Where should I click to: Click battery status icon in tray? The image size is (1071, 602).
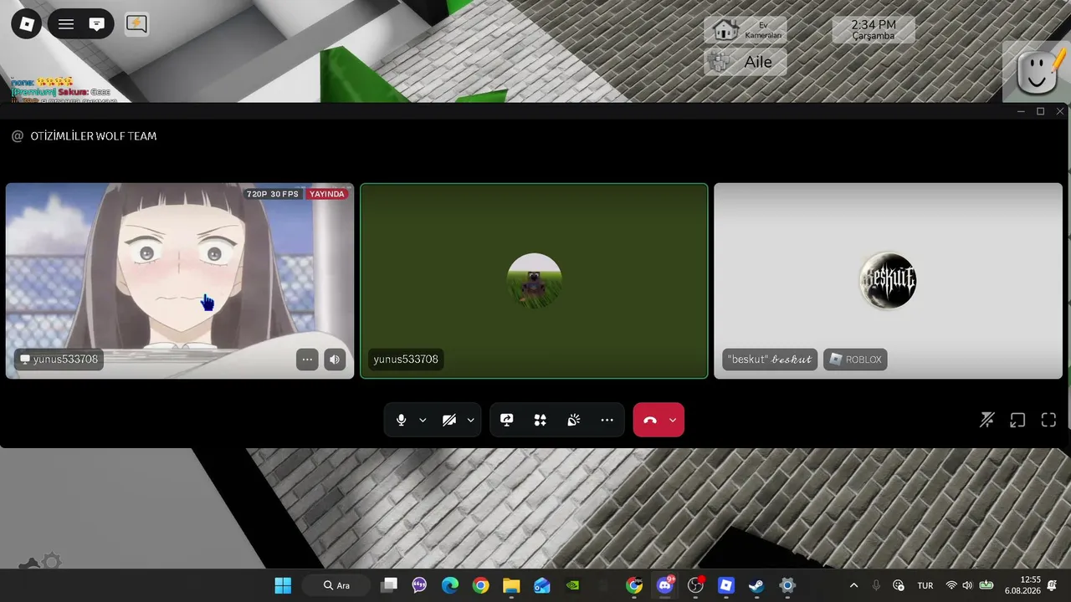click(986, 585)
